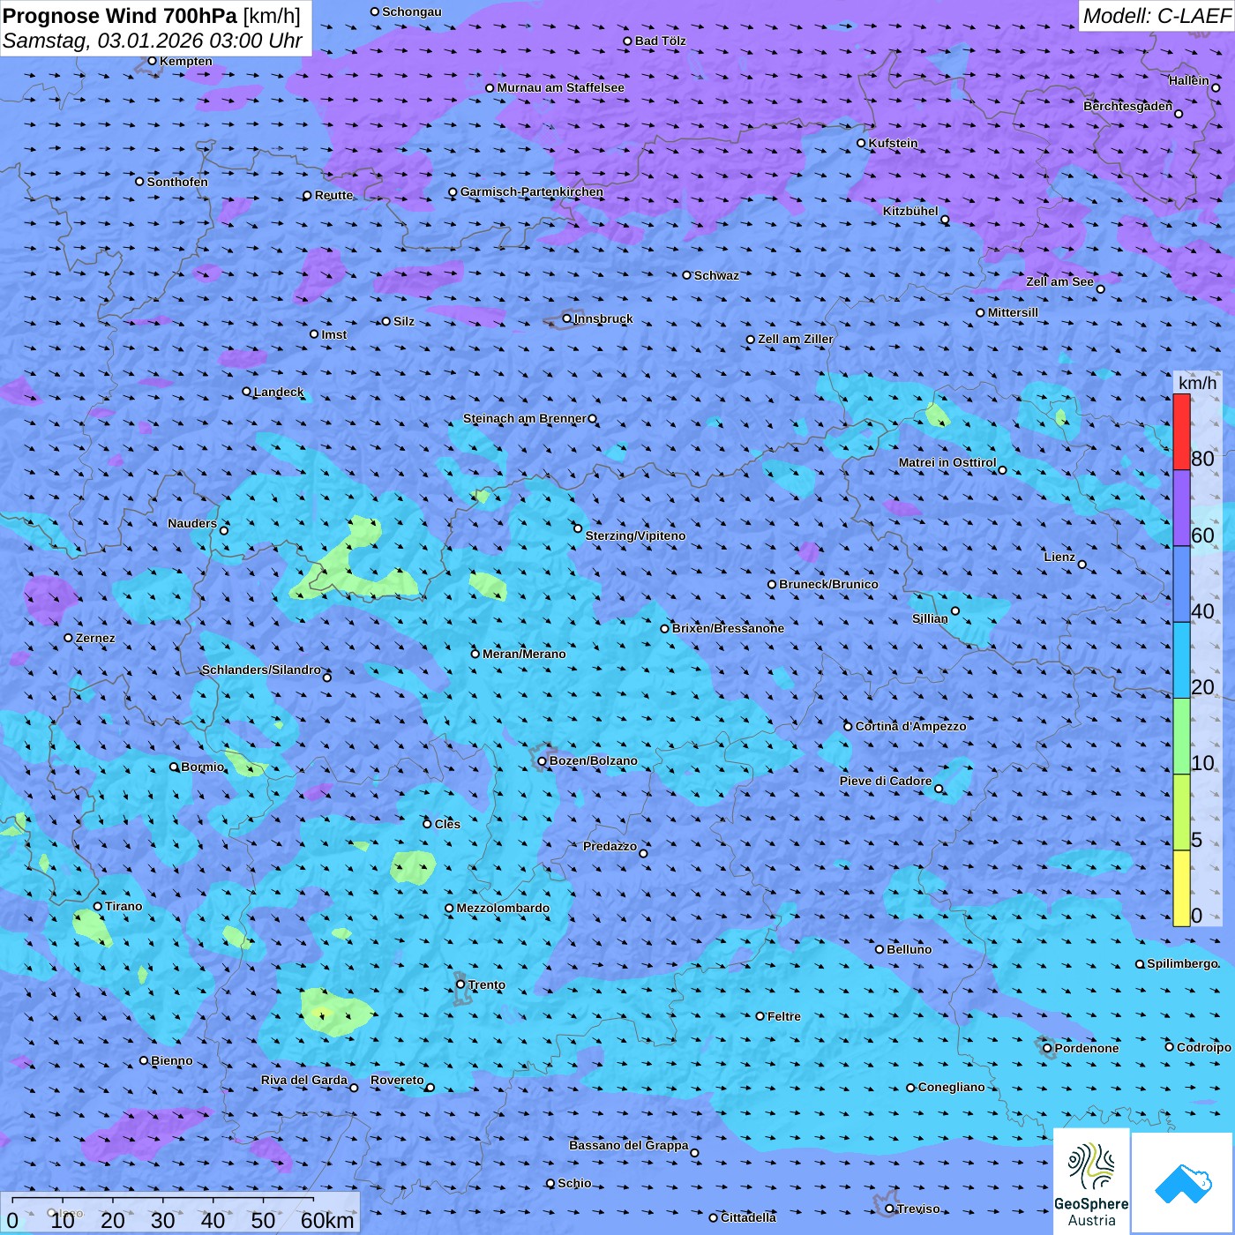This screenshot has width=1235, height=1235.
Task: Click the Pieve di Cadore label
Action: click(x=886, y=781)
